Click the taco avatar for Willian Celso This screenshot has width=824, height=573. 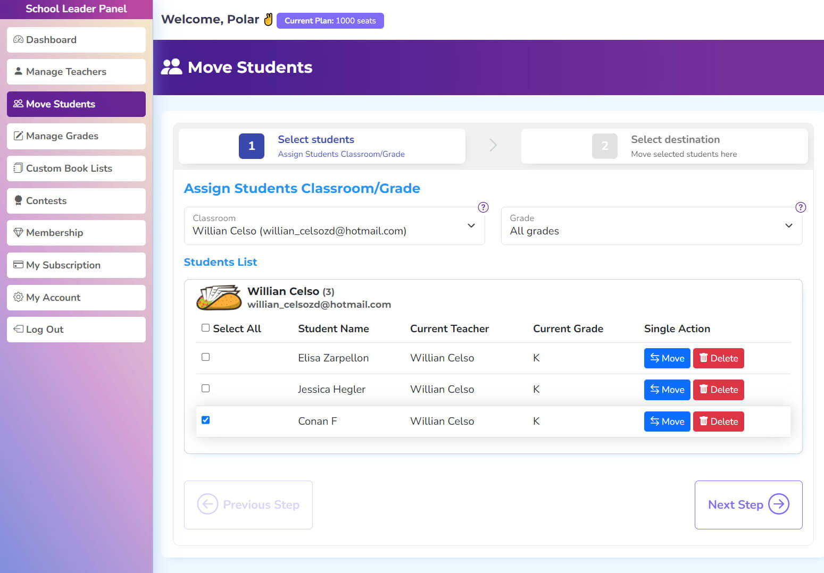pyautogui.click(x=219, y=298)
